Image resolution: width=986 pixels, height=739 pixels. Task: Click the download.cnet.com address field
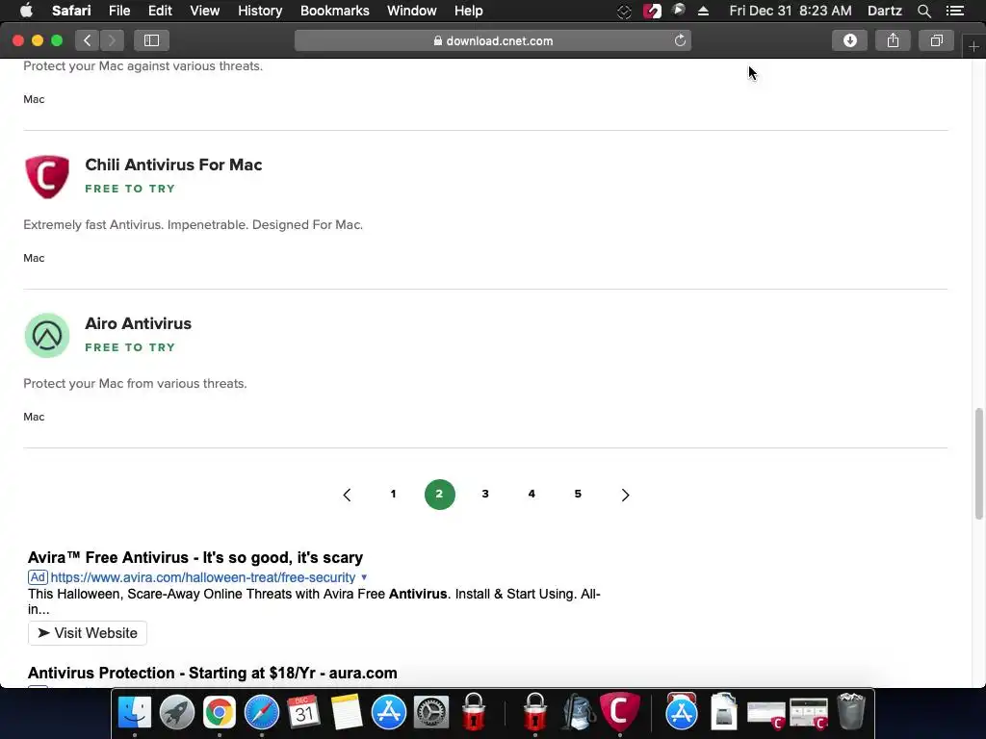point(493,40)
